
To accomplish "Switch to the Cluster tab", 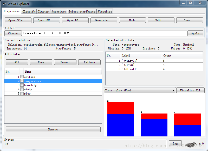I will point(43,11).
